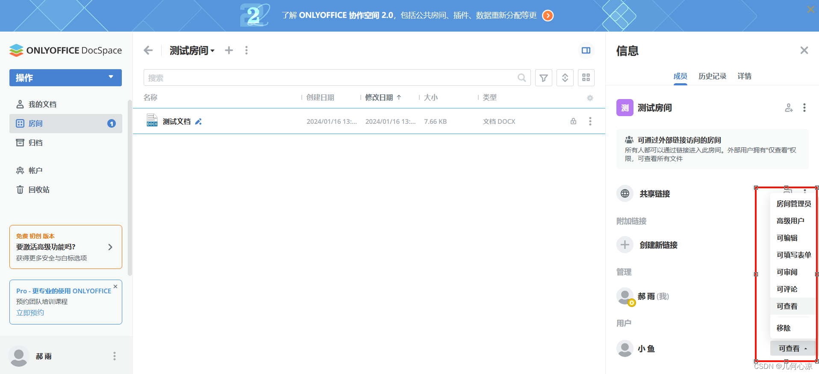This screenshot has height=374, width=819.
Task: Click the lock icon on 测试文档 row
Action: point(573,121)
